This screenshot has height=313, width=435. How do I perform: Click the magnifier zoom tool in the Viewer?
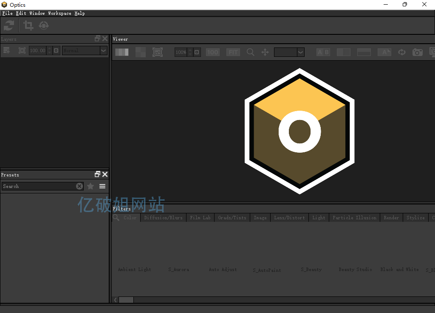[251, 52]
